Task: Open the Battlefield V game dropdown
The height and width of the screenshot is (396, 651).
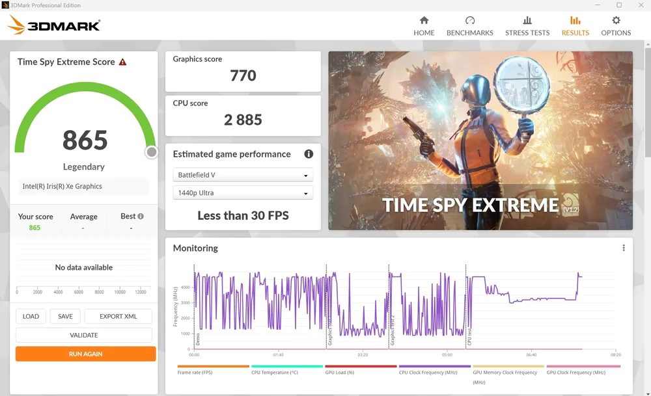Action: tap(243, 175)
